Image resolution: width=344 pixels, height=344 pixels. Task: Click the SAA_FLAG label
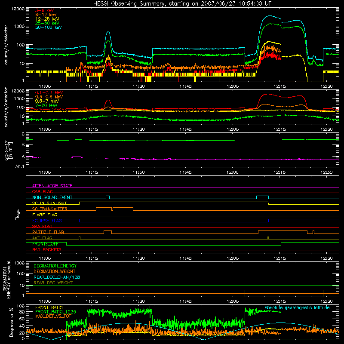(x=42, y=226)
